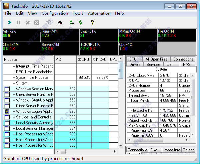Open the Automation menu
This screenshot has height=164, width=200.
pos(99,13)
